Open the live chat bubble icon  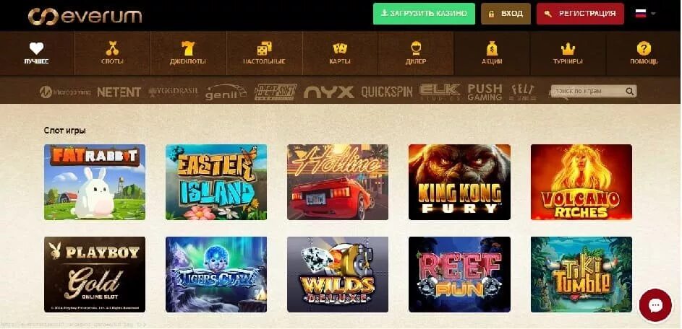point(655,306)
